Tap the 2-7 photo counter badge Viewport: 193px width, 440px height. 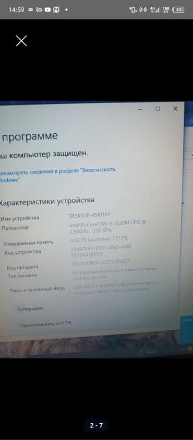pyautogui.click(x=96, y=425)
